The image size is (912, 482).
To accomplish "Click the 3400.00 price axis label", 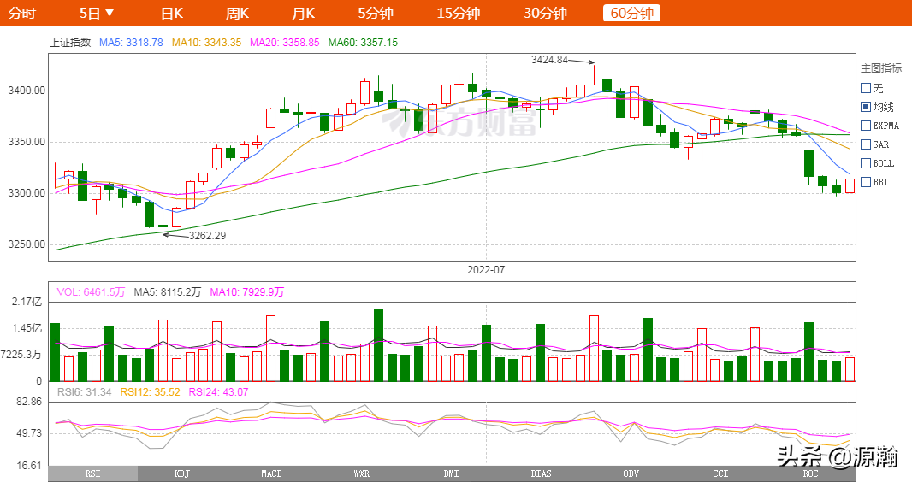I will 27,91.
